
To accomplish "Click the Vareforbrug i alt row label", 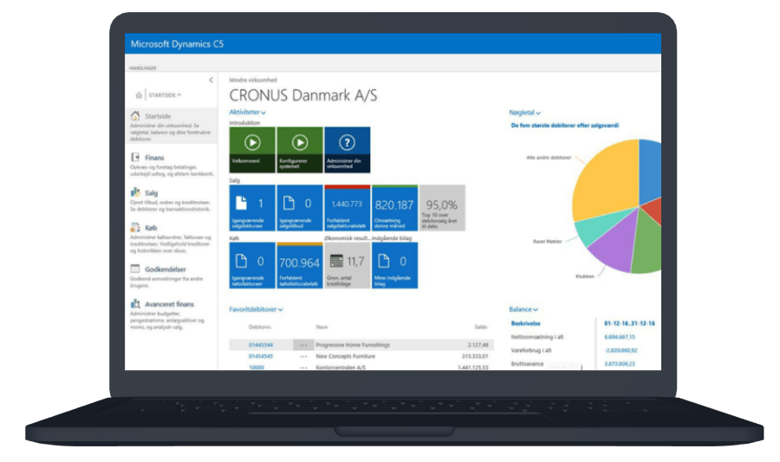I will 530,350.
